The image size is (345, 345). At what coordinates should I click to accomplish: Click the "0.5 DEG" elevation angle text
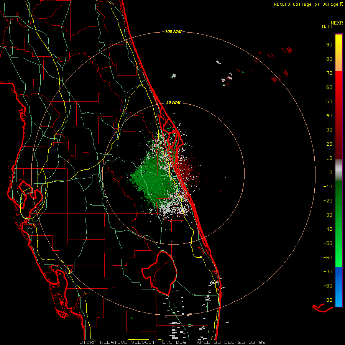pyautogui.click(x=174, y=342)
